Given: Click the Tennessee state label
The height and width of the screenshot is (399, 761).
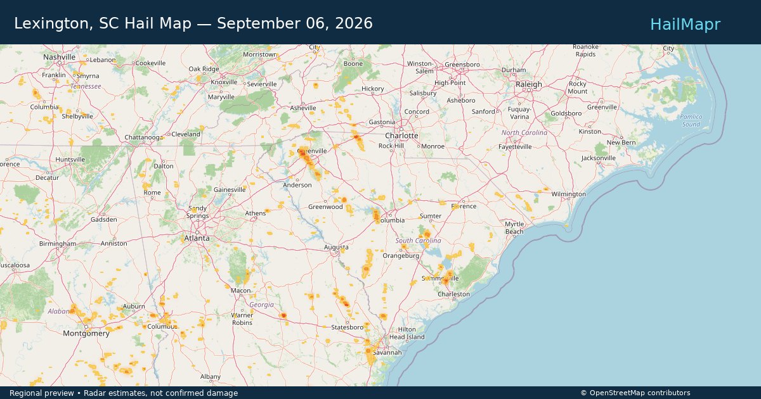Looking at the screenshot, I should click(x=85, y=86).
